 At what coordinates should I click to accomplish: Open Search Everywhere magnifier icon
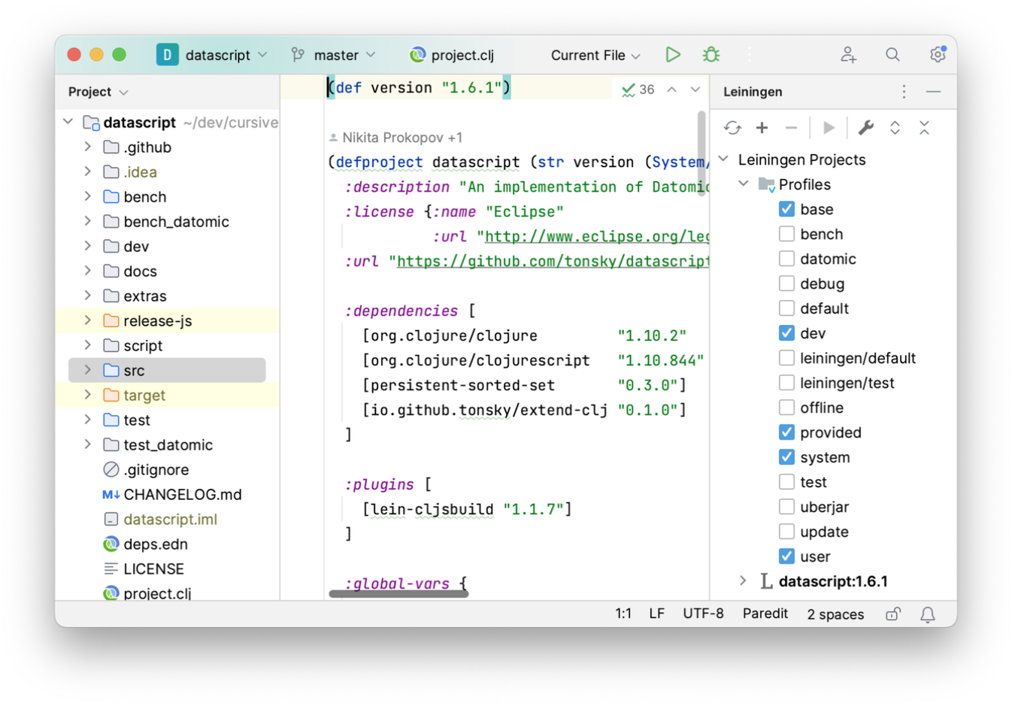(892, 55)
